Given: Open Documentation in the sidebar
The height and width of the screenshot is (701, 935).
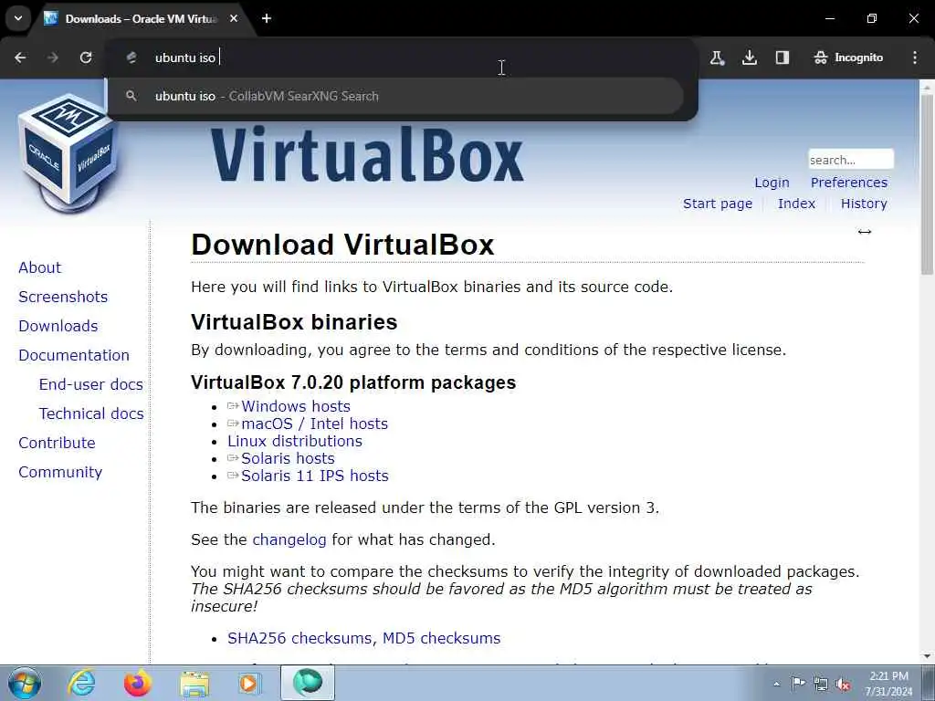Looking at the screenshot, I should pos(74,355).
